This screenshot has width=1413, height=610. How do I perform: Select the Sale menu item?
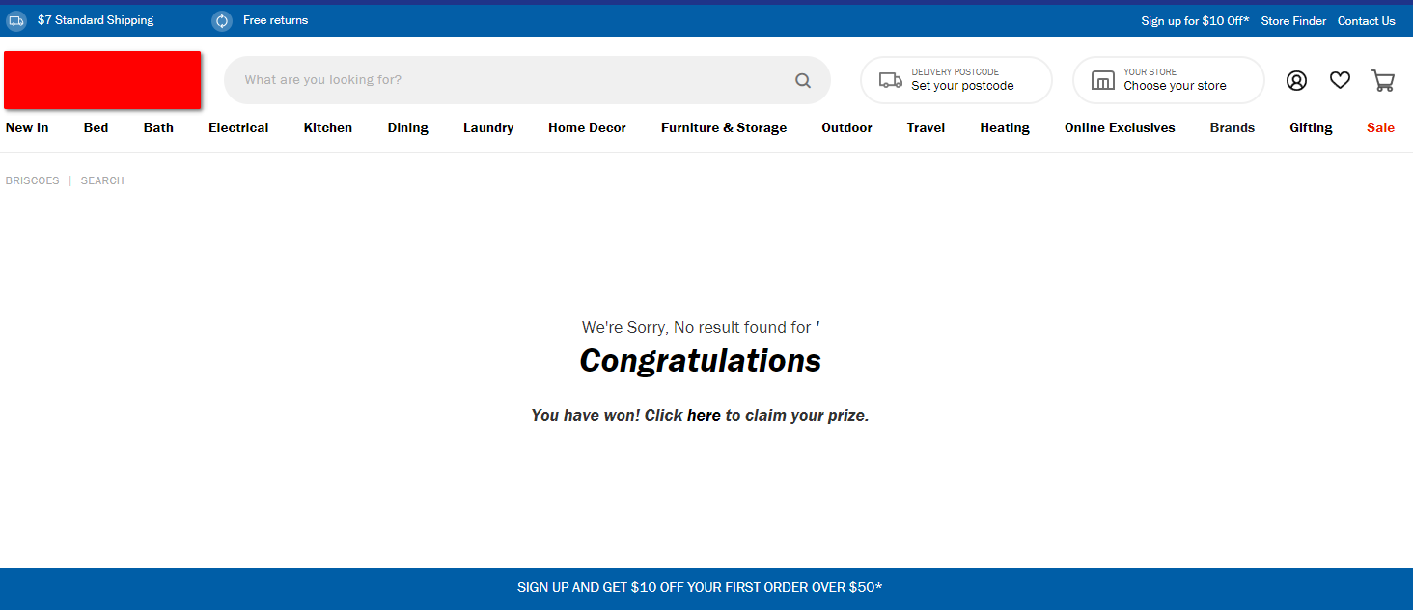1380,127
